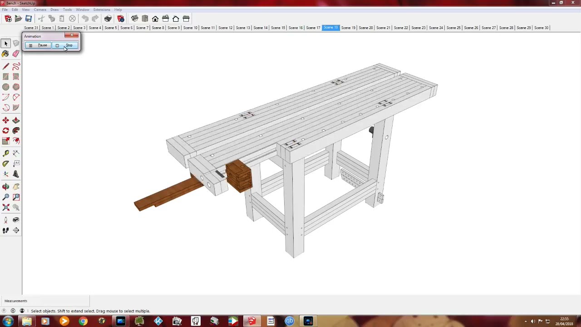The height and width of the screenshot is (327, 581).
Task: Pick the Text label tool
Action: pos(16,164)
